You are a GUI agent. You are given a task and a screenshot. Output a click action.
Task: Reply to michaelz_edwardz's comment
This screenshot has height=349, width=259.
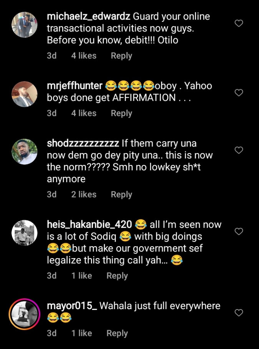point(121,56)
